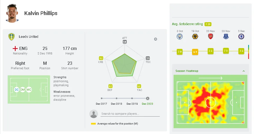Select the Dec 2020 timeline point

click(148, 98)
